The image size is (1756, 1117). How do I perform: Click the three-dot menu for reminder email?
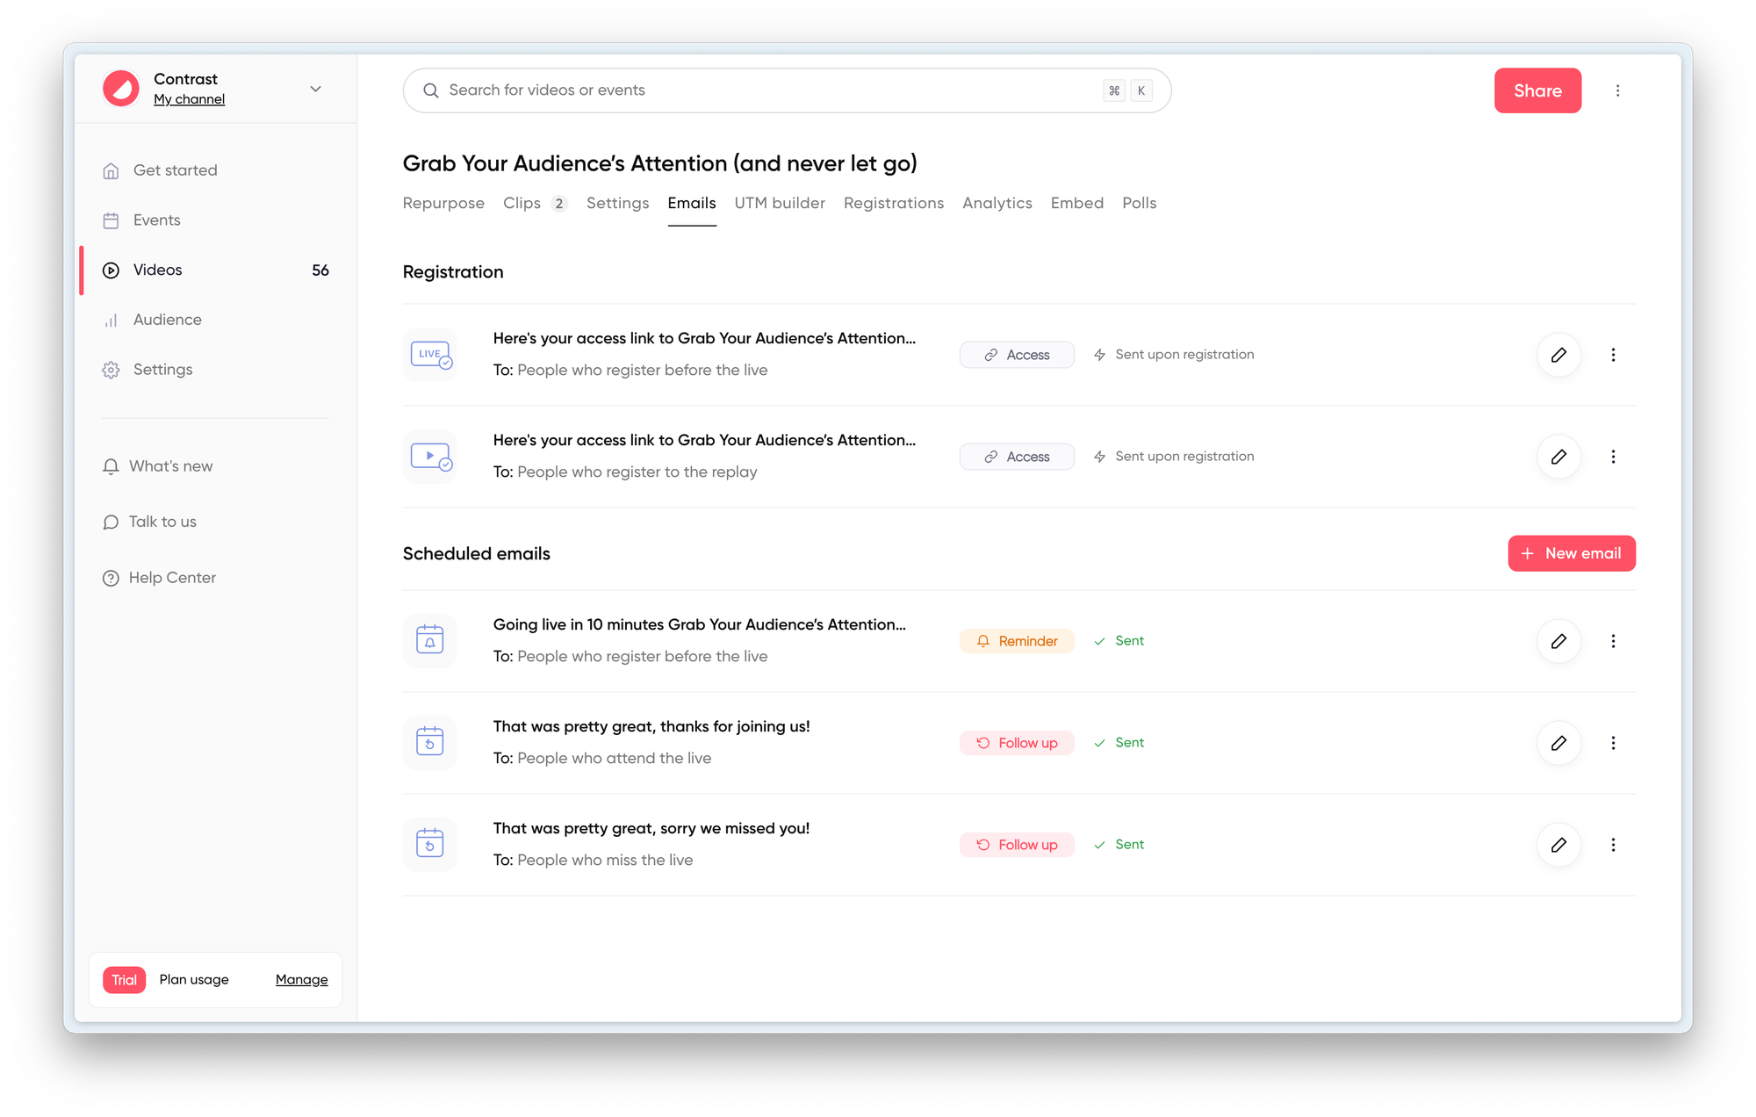tap(1614, 640)
